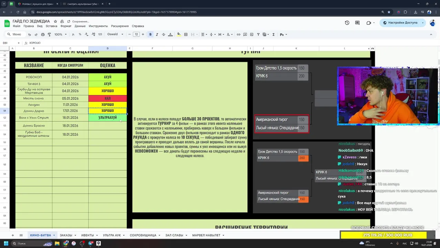This screenshot has height=248, width=440.
Task: Click the Меню search box
Action: (x=15, y=34)
